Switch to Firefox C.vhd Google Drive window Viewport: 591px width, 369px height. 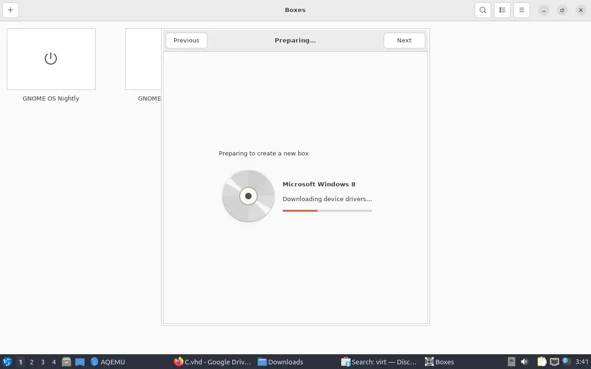pyautogui.click(x=213, y=362)
